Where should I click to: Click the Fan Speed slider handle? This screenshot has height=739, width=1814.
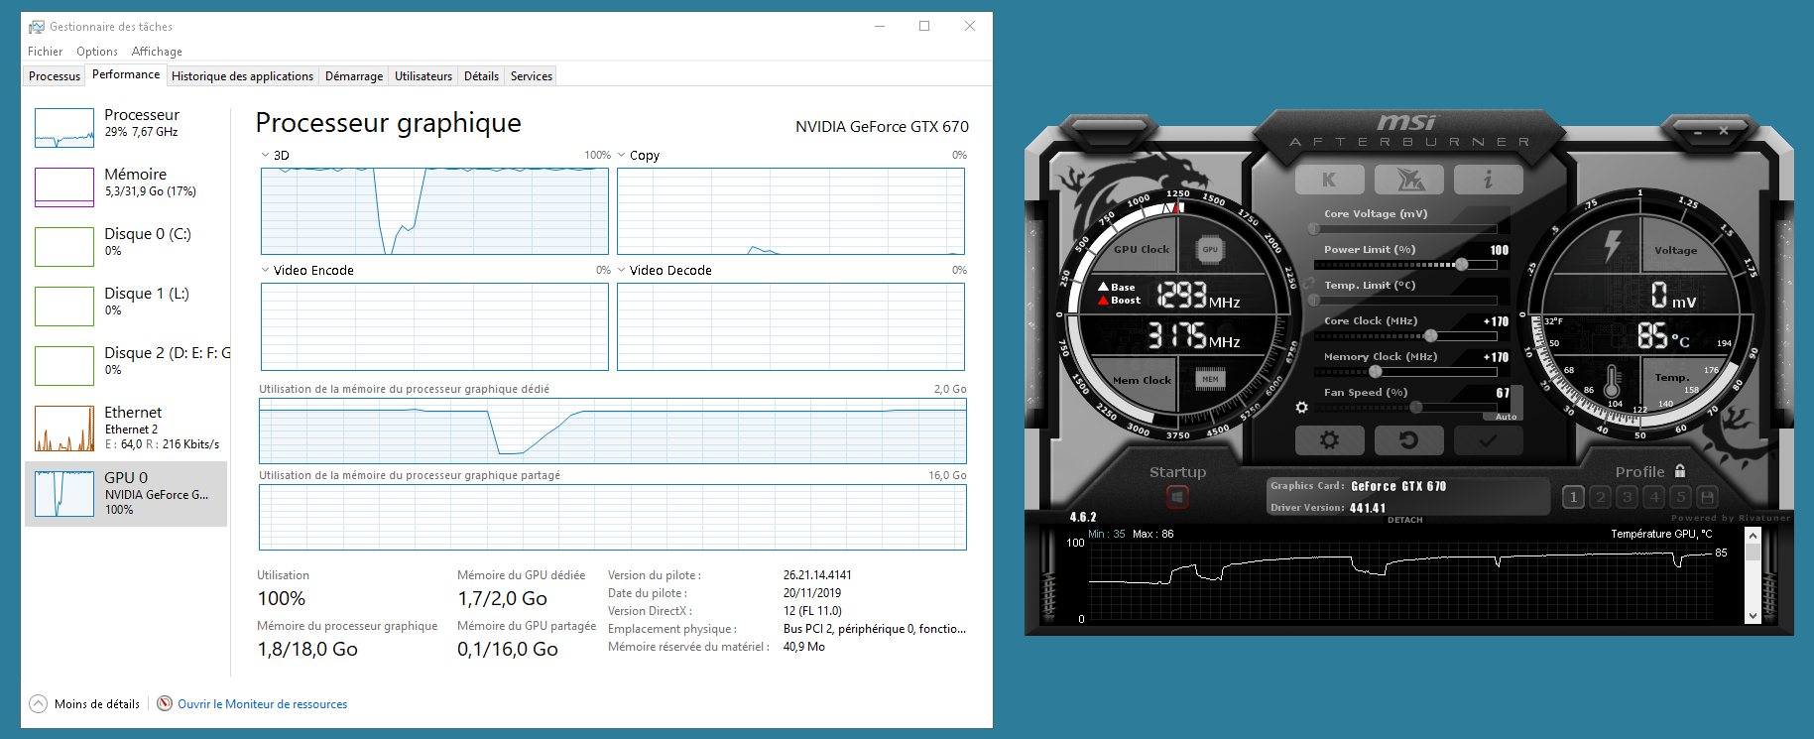coord(1416,408)
